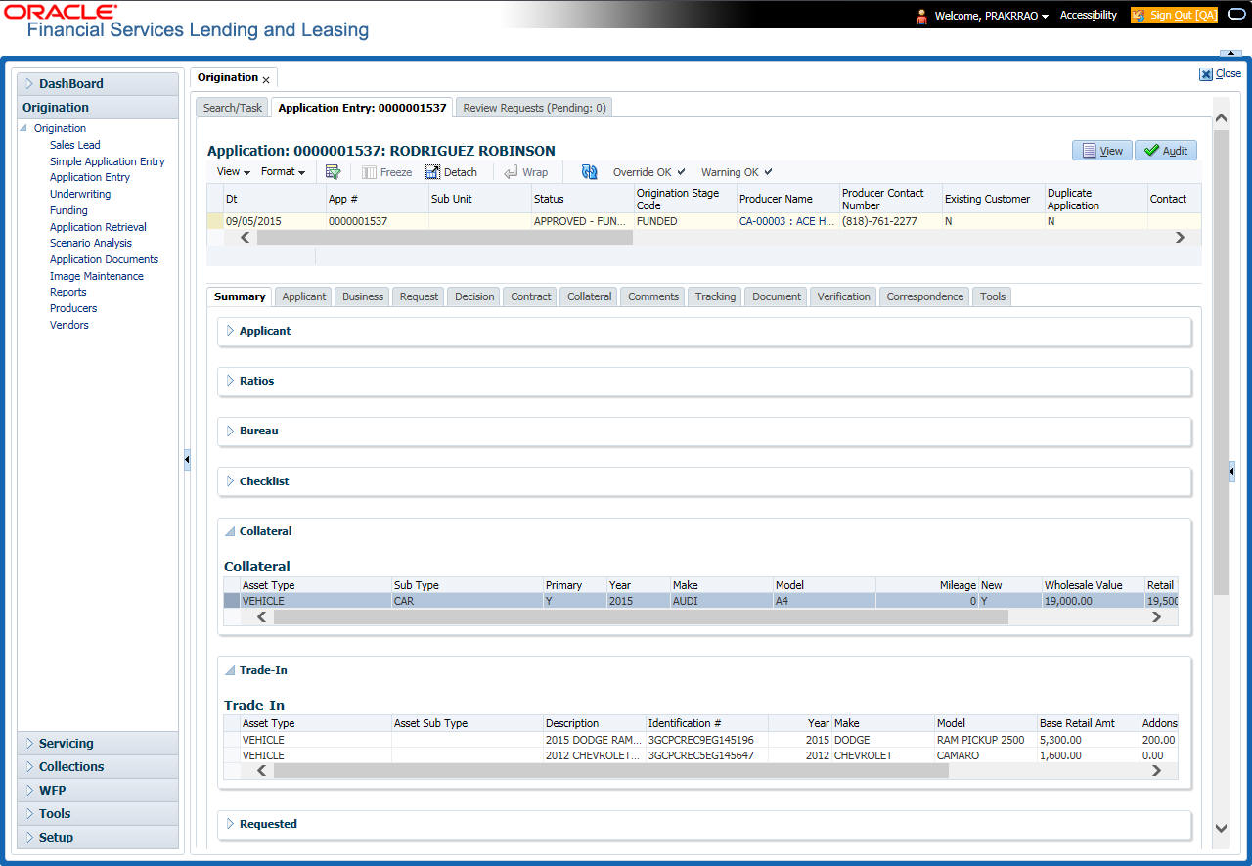The height and width of the screenshot is (866, 1252).
Task: Open the View dropdown menu
Action: point(233,172)
